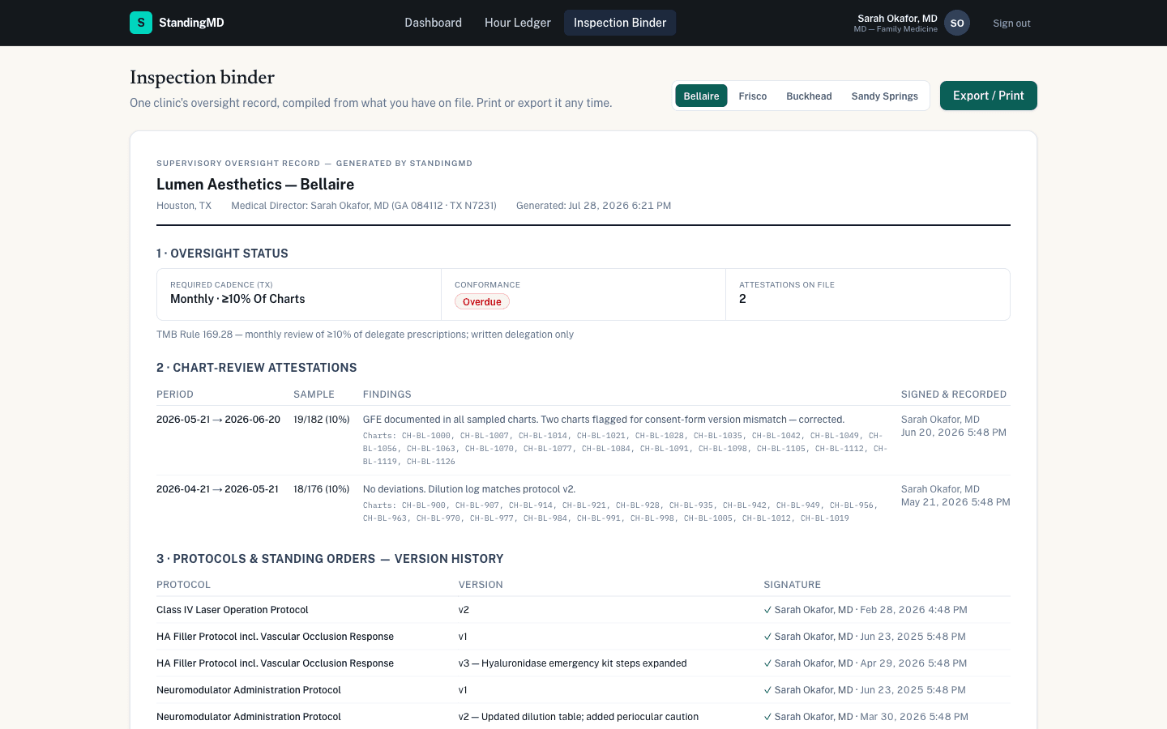Screen dimensions: 1167x729
Task: Click checkmark beside Feb 28, 2026 signature
Action: (767, 610)
